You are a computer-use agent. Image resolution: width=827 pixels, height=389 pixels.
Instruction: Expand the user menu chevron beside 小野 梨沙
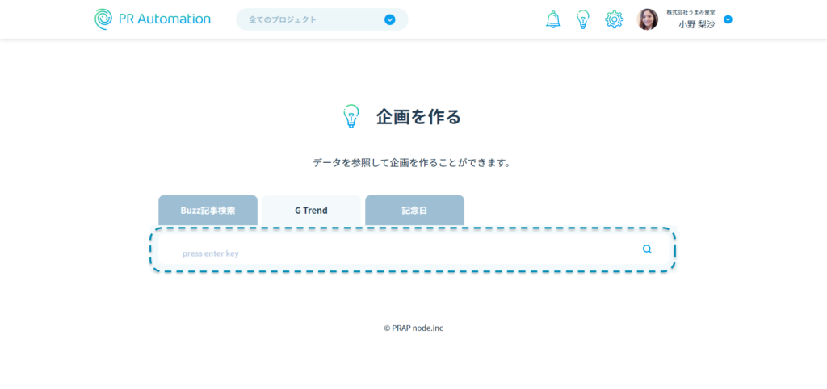click(728, 19)
